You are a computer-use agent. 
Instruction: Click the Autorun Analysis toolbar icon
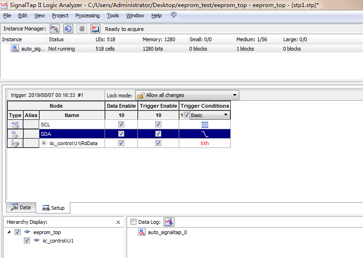[x=68, y=29]
